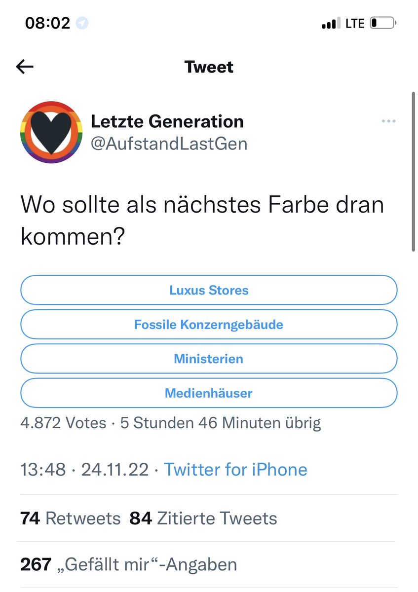Tap the location arrow in status bar
This screenshot has height=592, width=418.
[x=82, y=23]
